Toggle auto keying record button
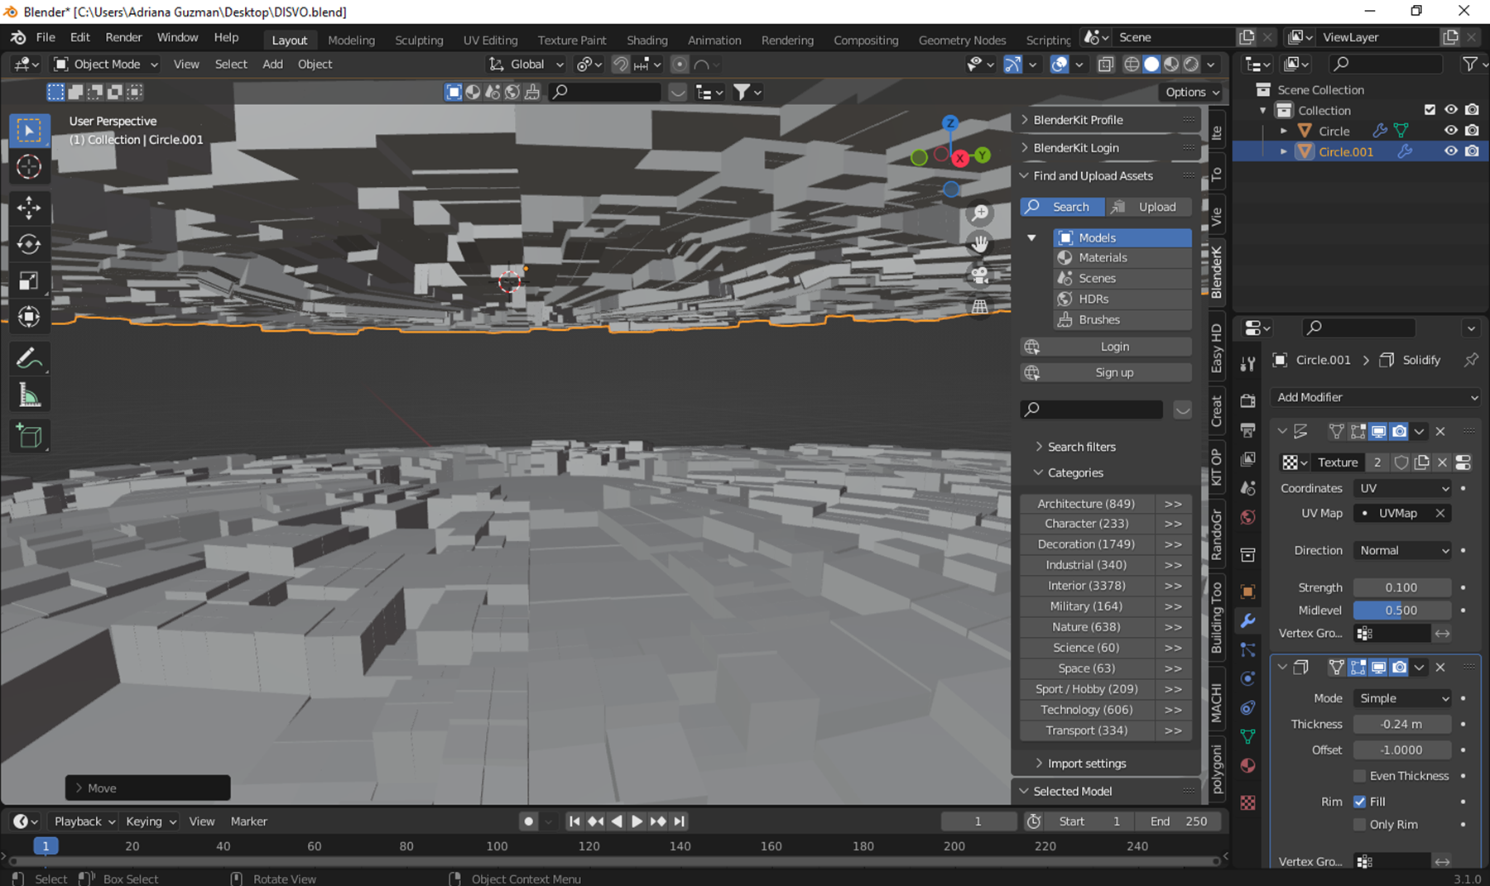 tap(528, 821)
